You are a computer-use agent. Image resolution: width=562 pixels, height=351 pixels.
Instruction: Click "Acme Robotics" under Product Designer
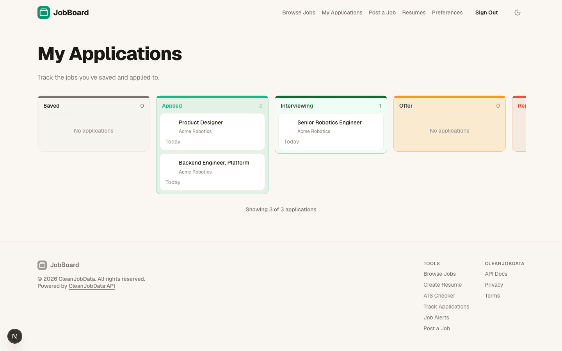pos(195,131)
